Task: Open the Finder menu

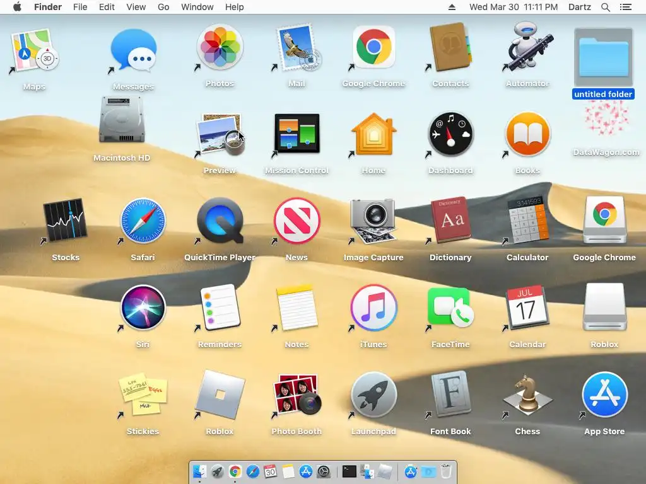Action: (48, 7)
